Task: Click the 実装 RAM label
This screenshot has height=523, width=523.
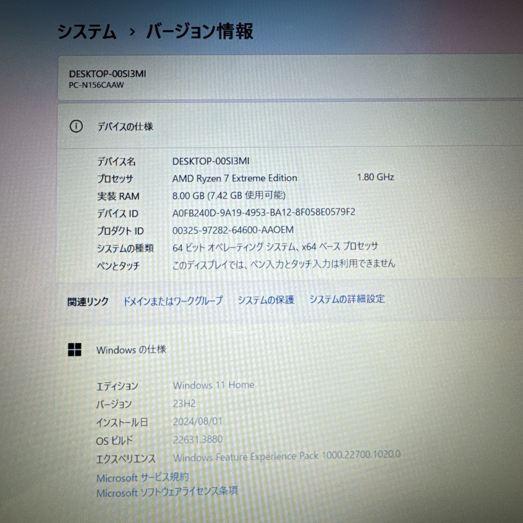Action: [118, 197]
